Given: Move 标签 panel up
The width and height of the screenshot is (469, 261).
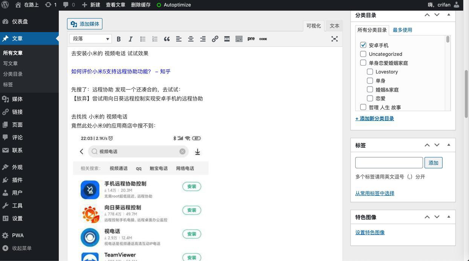Looking at the screenshot, I should pos(427,145).
